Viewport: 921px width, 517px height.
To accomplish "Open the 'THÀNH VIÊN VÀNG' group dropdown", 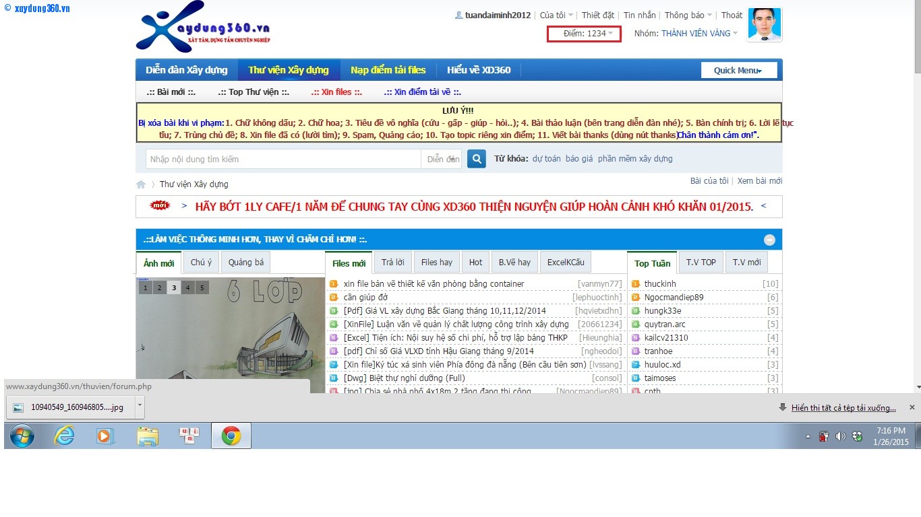I will coord(700,33).
